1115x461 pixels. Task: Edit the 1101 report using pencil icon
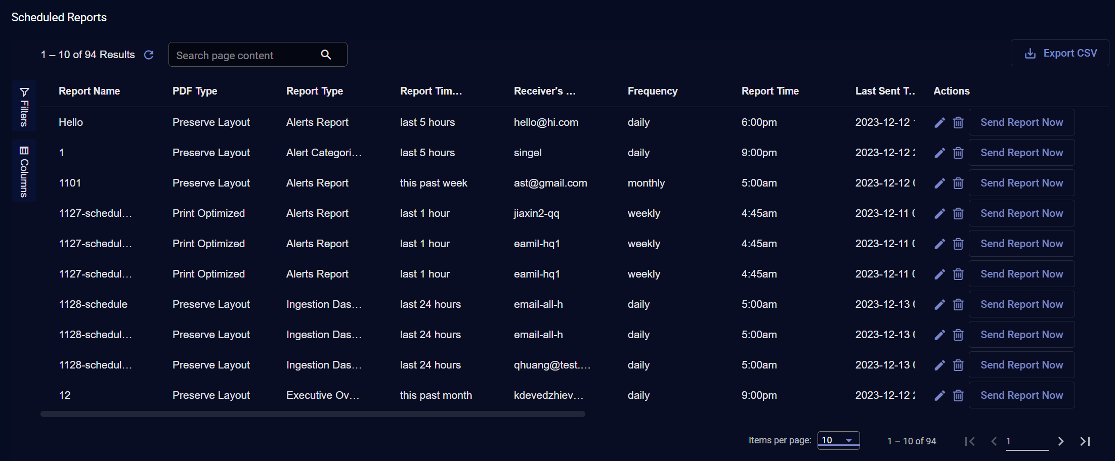(939, 183)
